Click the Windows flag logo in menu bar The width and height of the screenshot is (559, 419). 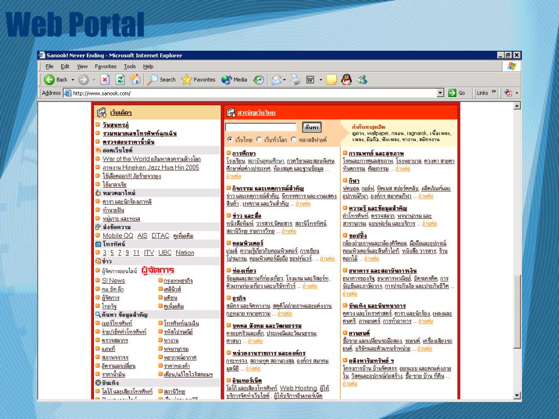click(x=512, y=66)
